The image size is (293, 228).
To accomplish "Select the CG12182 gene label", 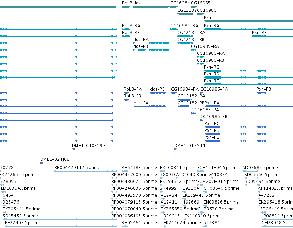I will 187,10.
